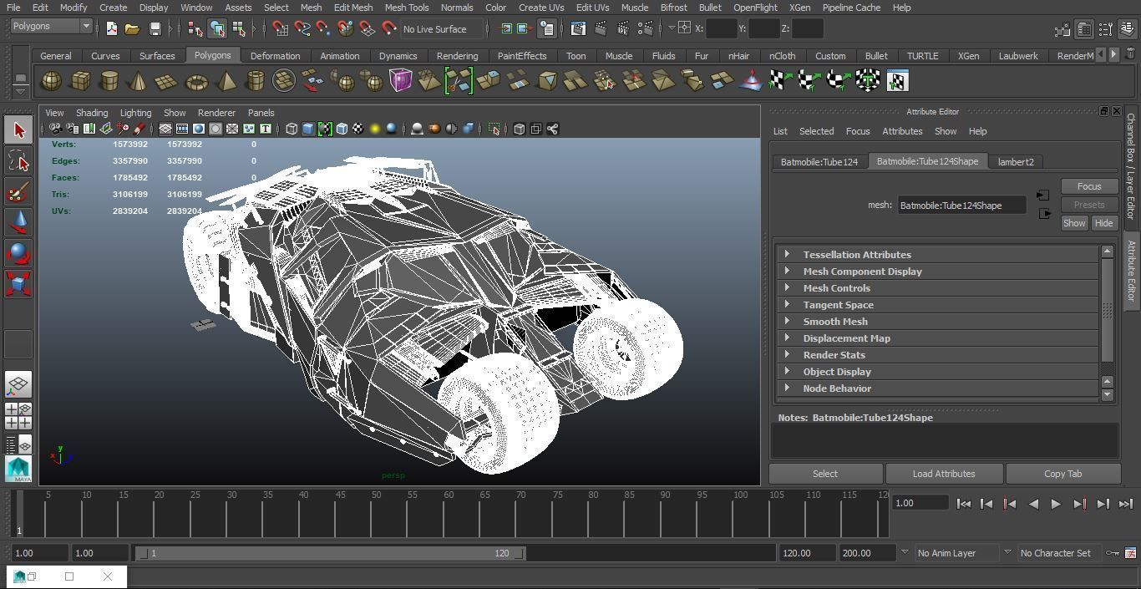The image size is (1141, 589).
Task: Create a polygon sphere from the shelf
Action: click(x=51, y=81)
